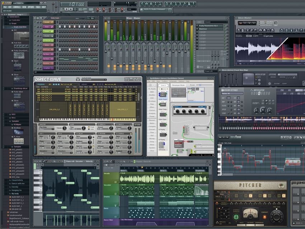The height and width of the screenshot is (229, 305).
Task: Select the Vocals channel button
Action: pos(47,22)
